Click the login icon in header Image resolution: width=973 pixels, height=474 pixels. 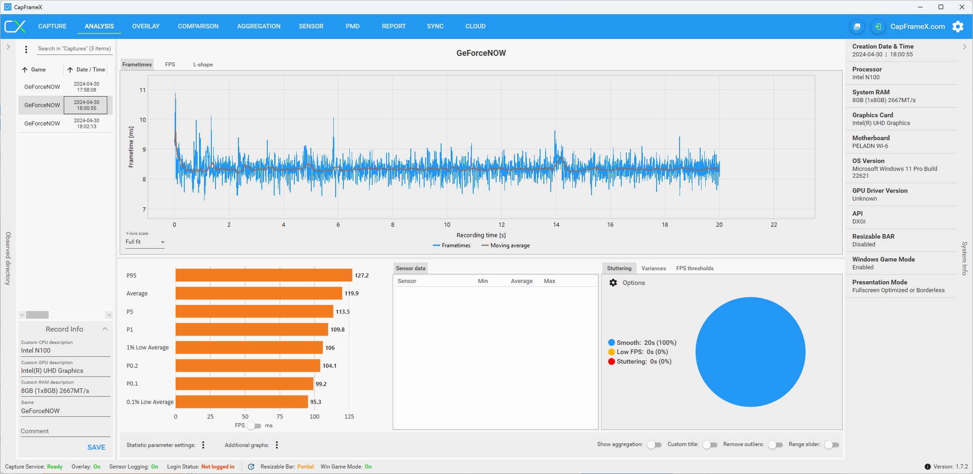coord(878,27)
